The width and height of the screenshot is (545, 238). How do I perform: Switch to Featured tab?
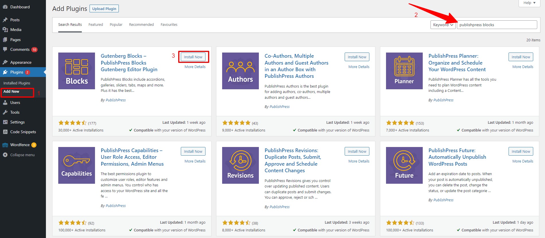pyautogui.click(x=96, y=25)
